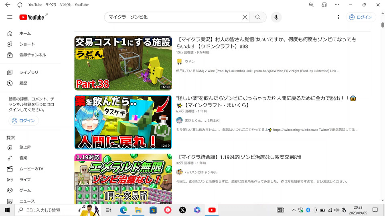Open the Windows Start menu
This screenshot has height=216, width=385.
coord(7,210)
